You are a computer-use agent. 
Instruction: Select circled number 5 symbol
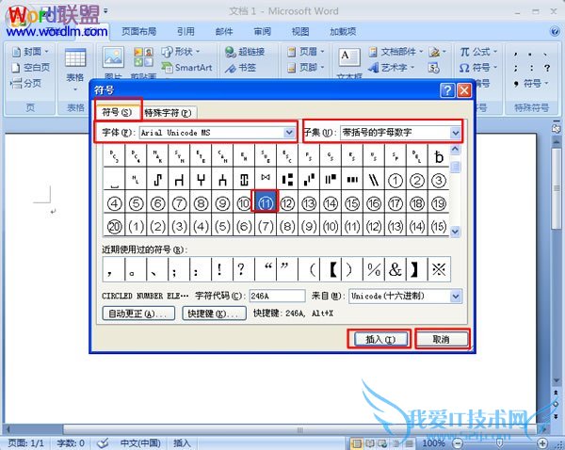[136, 202]
